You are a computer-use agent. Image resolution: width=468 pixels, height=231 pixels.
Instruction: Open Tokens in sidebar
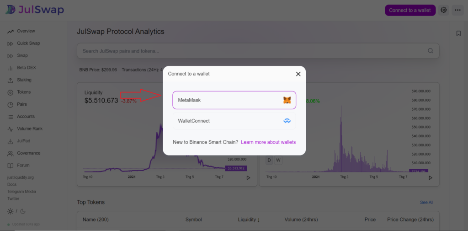(x=24, y=92)
